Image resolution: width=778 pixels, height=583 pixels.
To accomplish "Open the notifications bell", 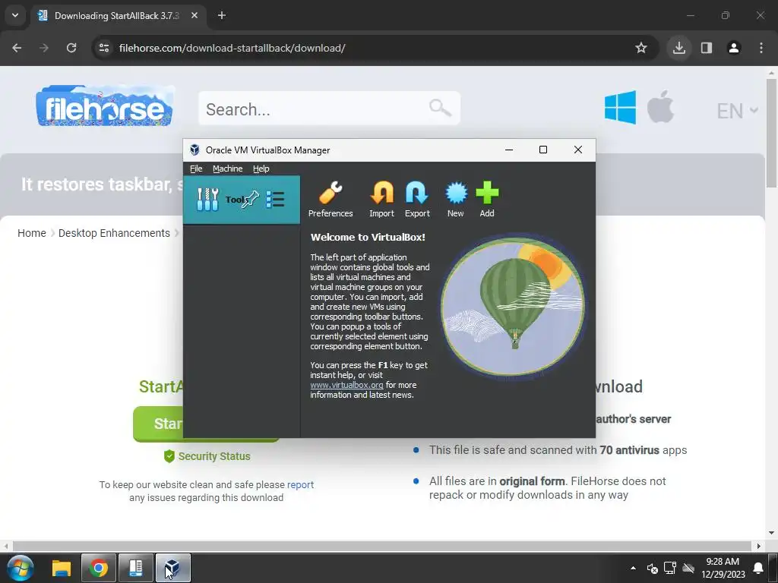I will coord(758,568).
